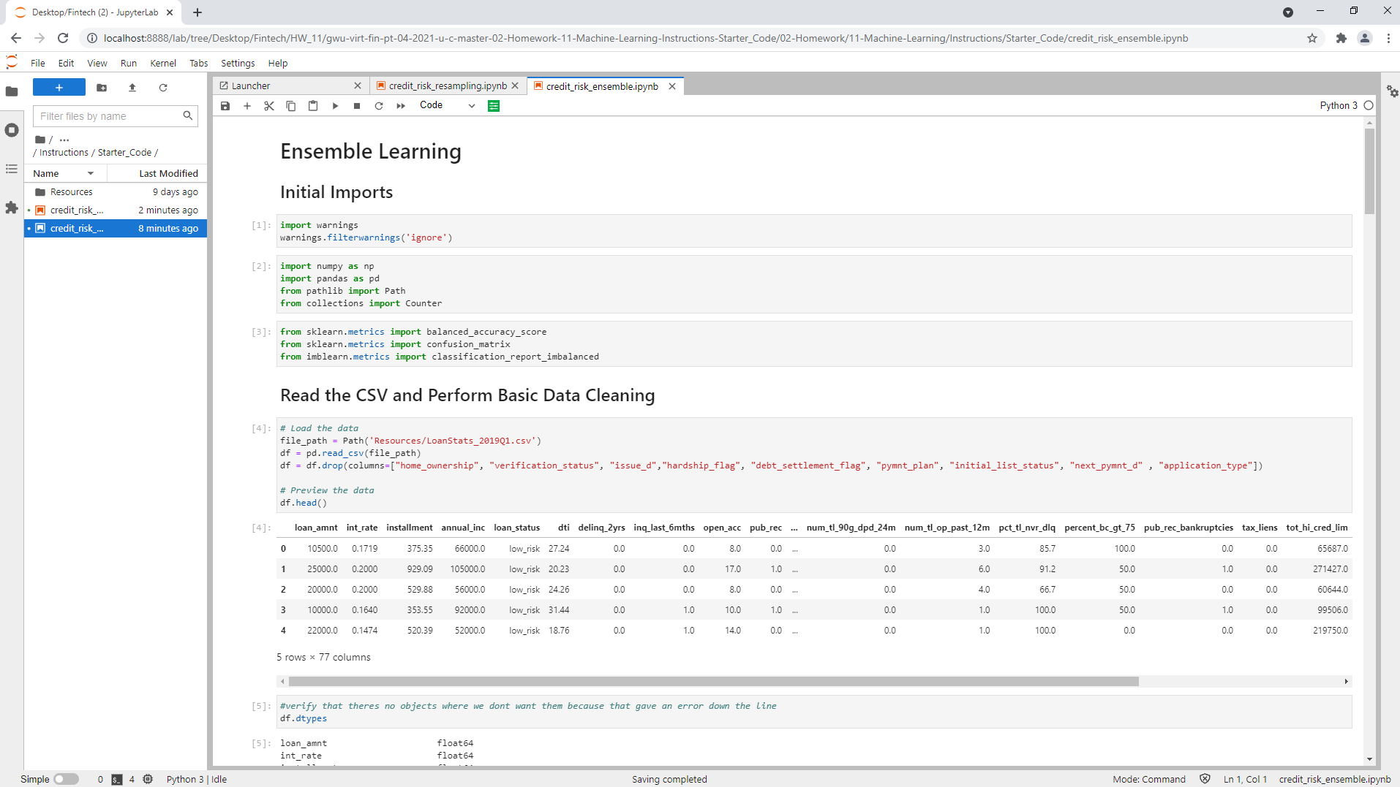Image resolution: width=1400 pixels, height=787 pixels.
Task: Interrupt the kernel with the stop icon
Action: click(357, 106)
